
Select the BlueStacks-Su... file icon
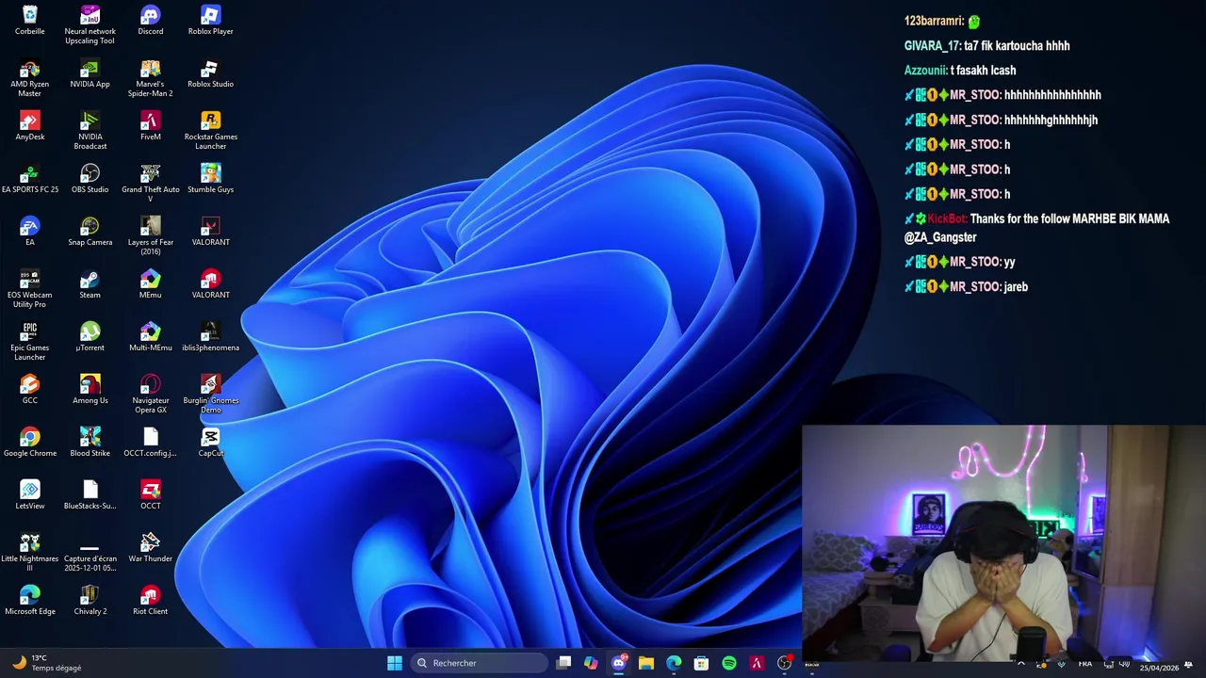coord(90,495)
